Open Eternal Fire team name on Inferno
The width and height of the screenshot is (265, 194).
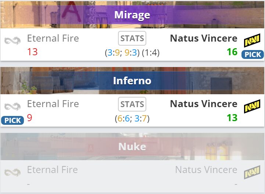point(53,104)
